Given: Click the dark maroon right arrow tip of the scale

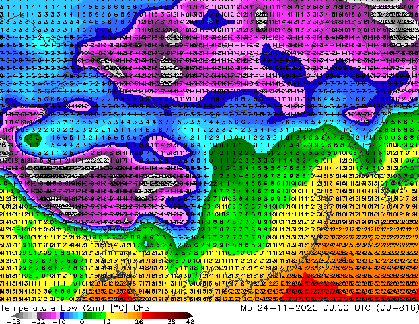Looking at the screenshot, I should 190,315.
